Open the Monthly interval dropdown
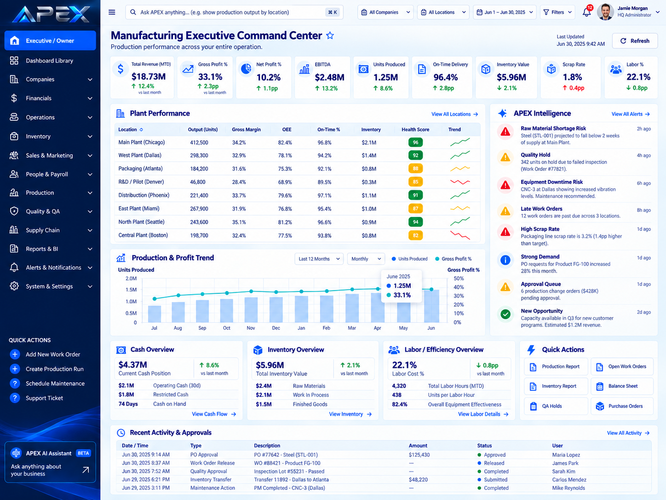This screenshot has height=500, width=666. click(366, 259)
